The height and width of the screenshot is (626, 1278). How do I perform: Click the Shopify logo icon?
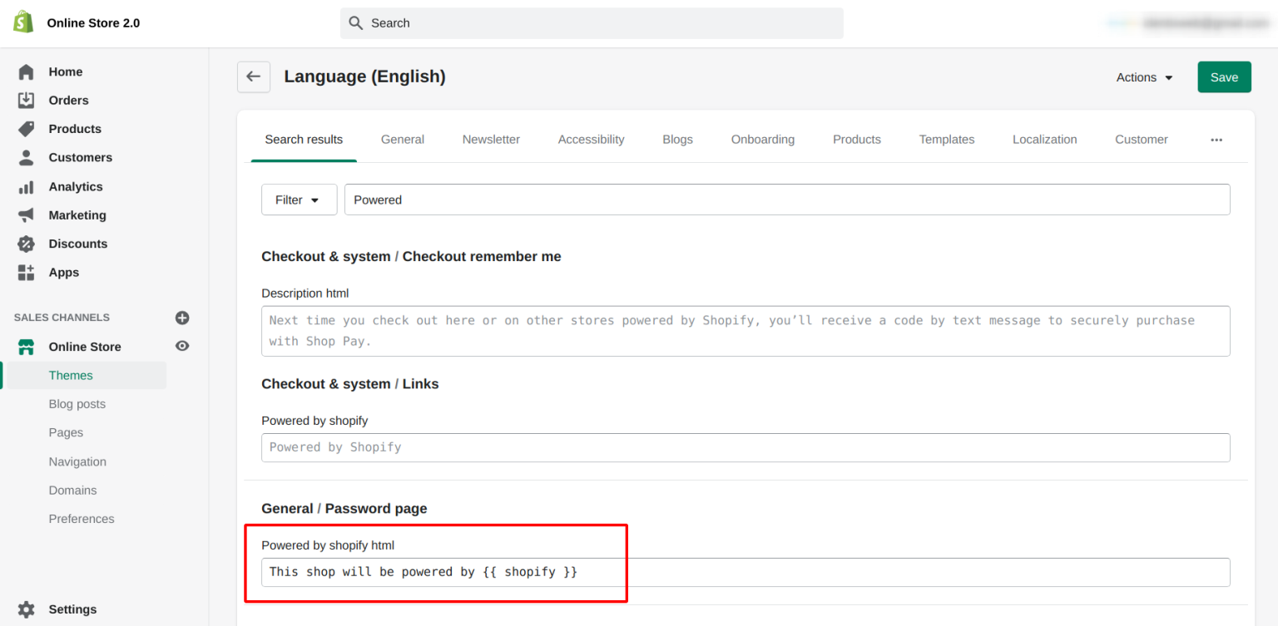[x=23, y=22]
